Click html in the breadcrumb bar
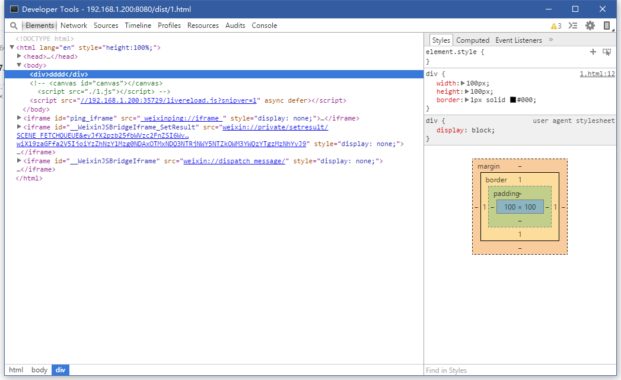 [16, 370]
